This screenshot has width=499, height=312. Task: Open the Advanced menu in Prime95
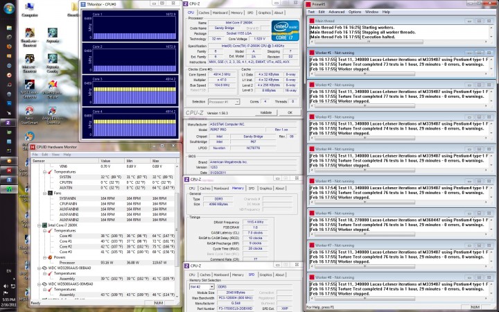(x=336, y=12)
